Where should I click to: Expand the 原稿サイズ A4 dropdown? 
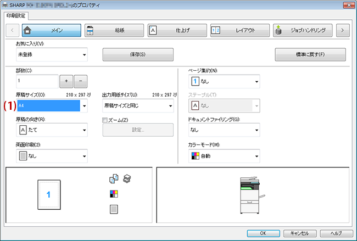(52, 105)
